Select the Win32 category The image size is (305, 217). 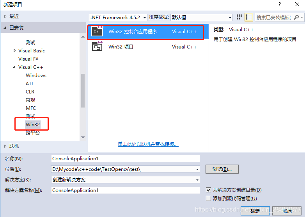click(33, 124)
